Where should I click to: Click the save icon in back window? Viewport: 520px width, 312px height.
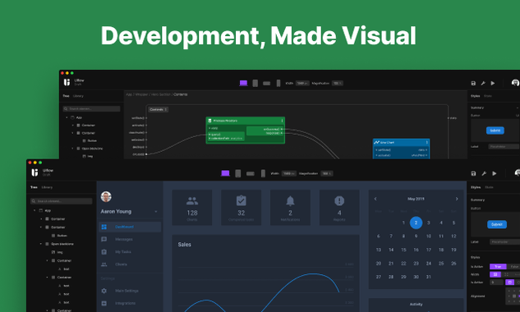click(473, 83)
